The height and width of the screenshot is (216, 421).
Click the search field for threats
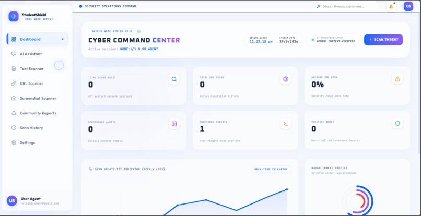pyautogui.click(x=346, y=6)
